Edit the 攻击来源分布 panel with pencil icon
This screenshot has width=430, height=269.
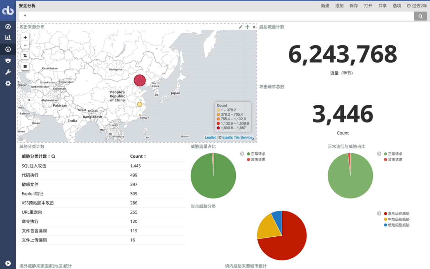click(241, 27)
